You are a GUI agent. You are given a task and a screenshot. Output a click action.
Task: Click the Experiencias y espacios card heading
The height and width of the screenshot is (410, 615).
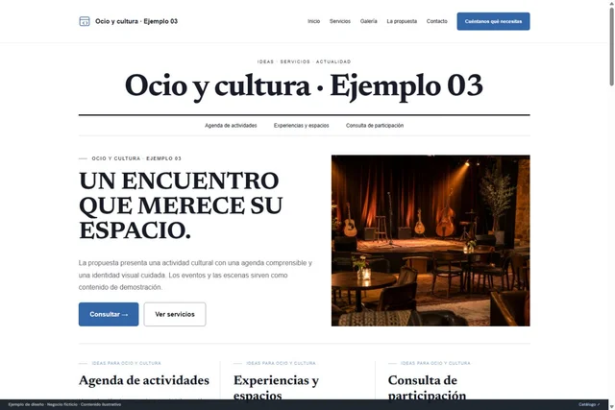tap(276, 387)
